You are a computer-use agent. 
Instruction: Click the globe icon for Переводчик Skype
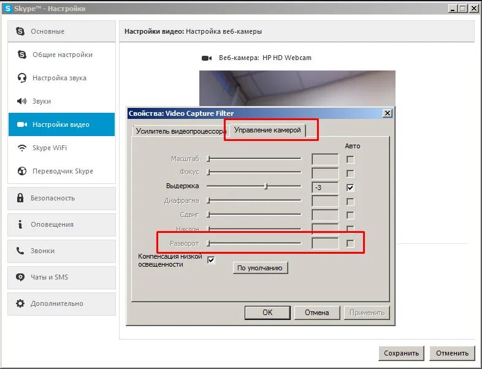click(x=22, y=171)
